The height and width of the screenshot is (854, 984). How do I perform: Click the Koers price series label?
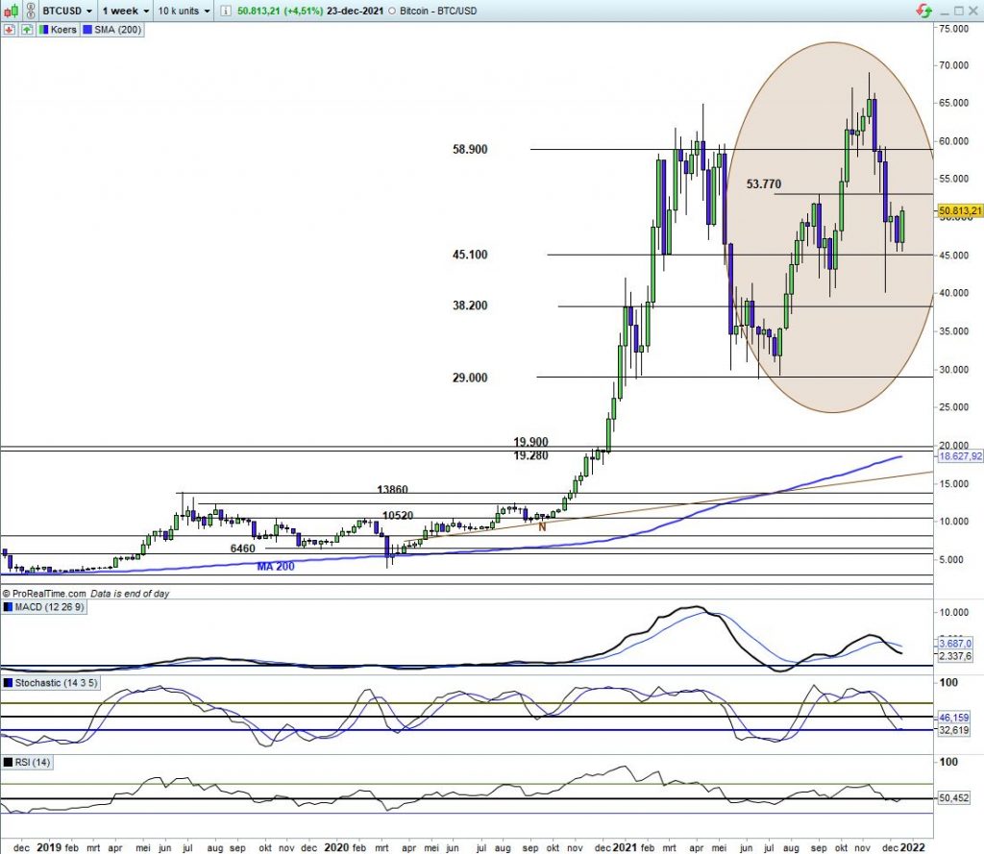pos(61,29)
